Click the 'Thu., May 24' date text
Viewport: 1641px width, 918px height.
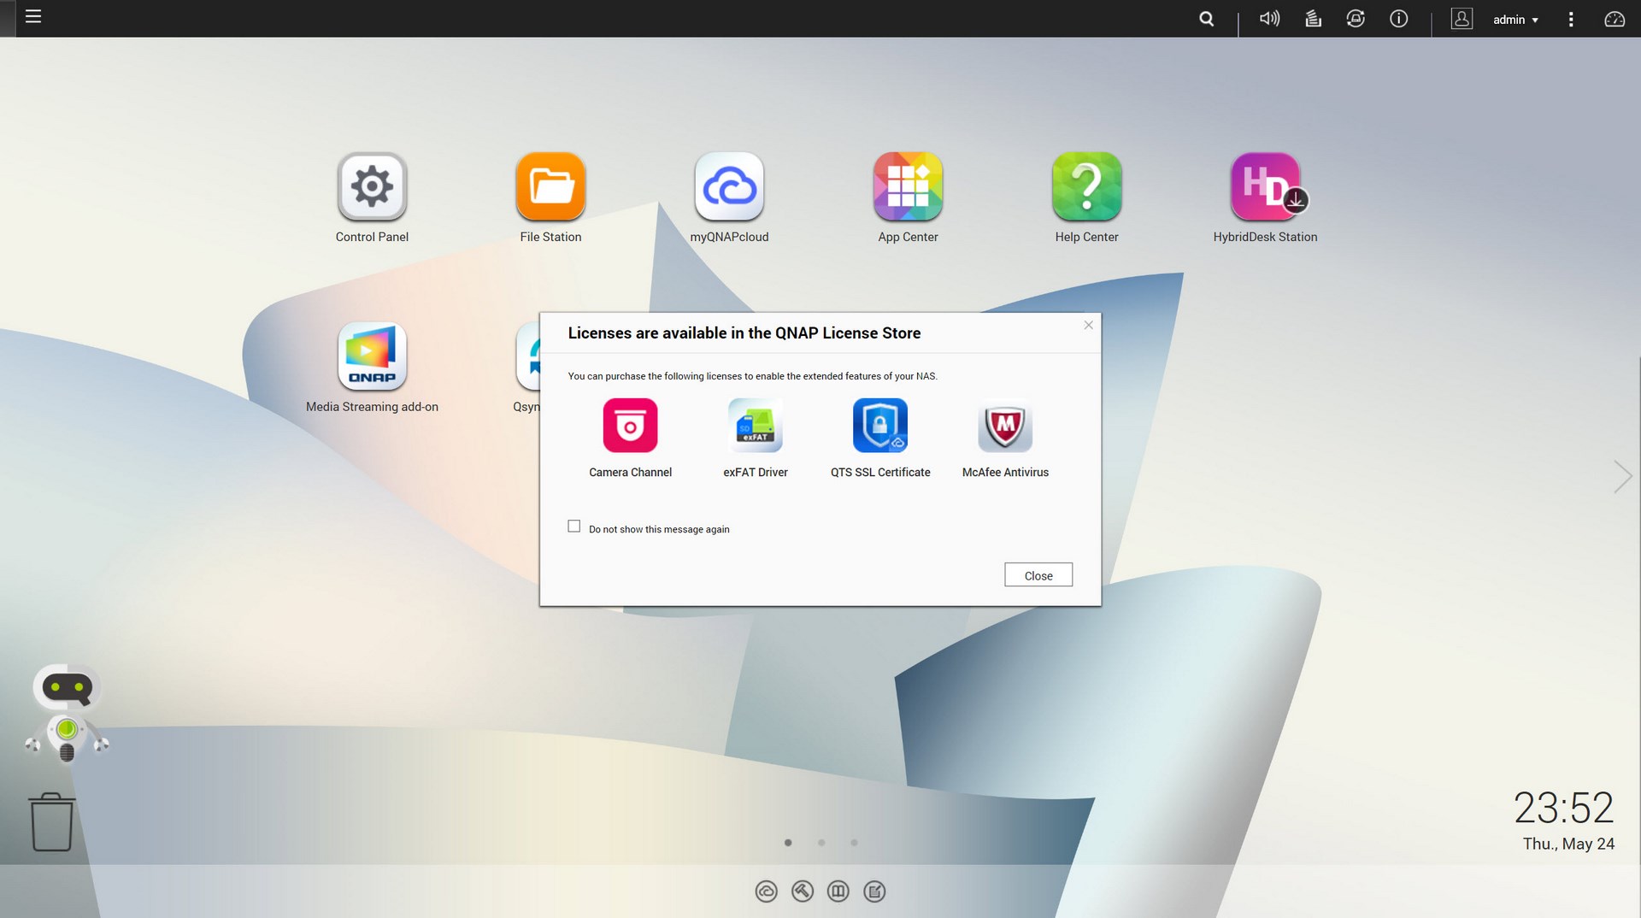[x=1568, y=844]
